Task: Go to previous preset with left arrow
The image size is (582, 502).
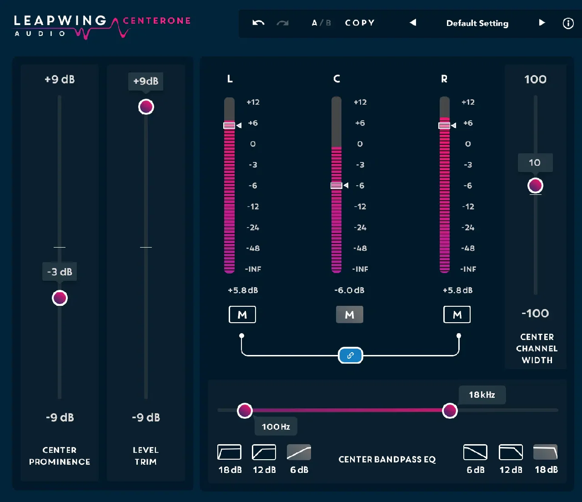Action: point(413,22)
